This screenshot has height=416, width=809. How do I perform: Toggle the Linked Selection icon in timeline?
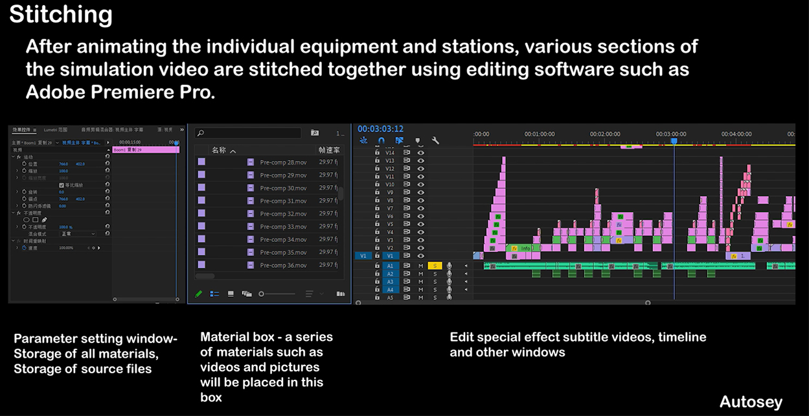[x=399, y=140]
